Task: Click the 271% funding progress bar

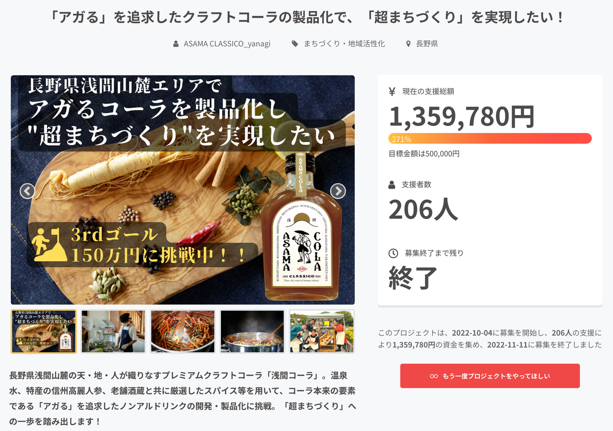Action: pyautogui.click(x=490, y=139)
